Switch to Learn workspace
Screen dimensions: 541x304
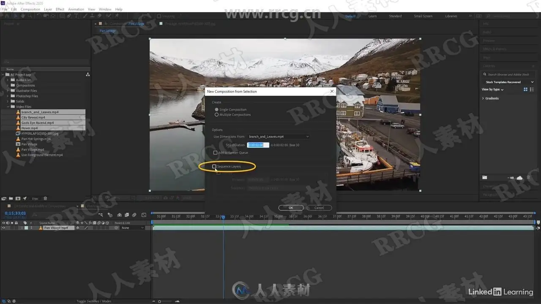372,16
